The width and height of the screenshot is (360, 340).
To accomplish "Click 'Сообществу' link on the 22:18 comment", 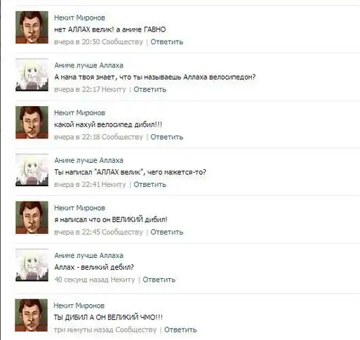I will point(122,137).
